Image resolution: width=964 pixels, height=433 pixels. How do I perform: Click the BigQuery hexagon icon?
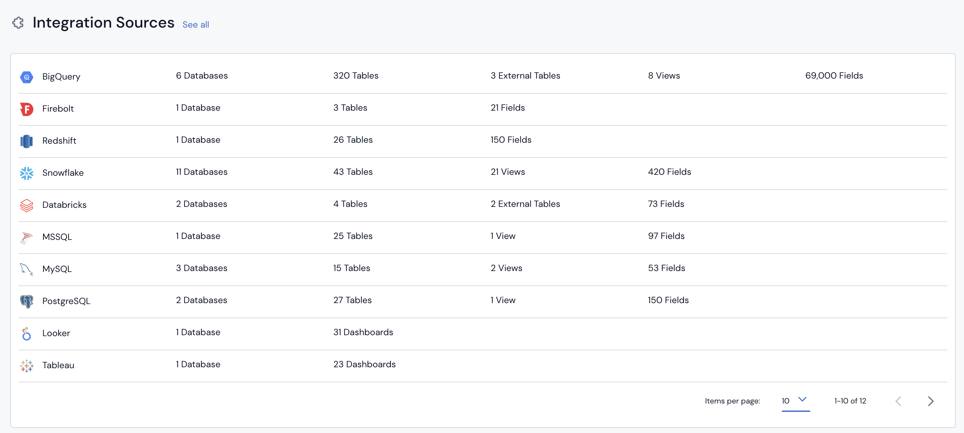[x=27, y=77]
